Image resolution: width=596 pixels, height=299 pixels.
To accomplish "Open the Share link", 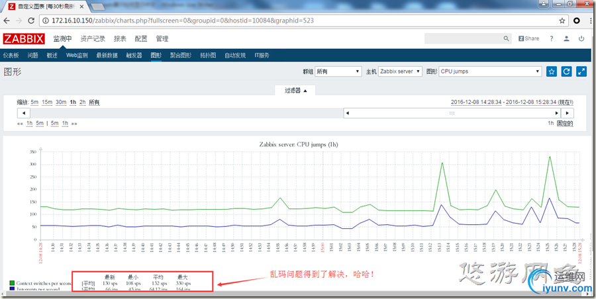I will point(528,38).
